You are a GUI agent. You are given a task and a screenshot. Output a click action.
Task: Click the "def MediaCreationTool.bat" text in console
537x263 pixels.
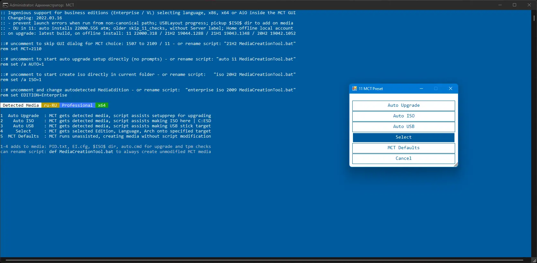click(x=81, y=152)
